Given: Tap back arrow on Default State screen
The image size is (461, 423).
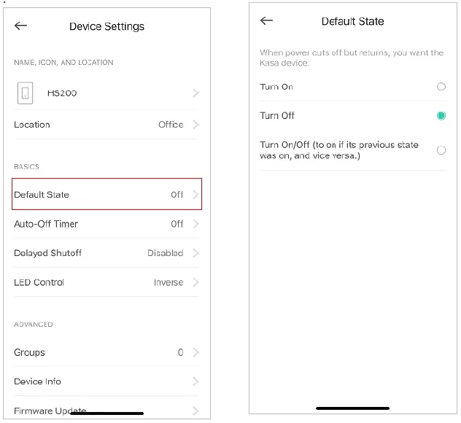Looking at the screenshot, I should (x=266, y=21).
